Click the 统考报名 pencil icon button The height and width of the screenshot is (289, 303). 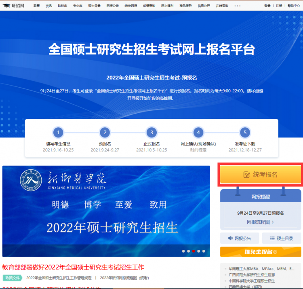point(261,175)
